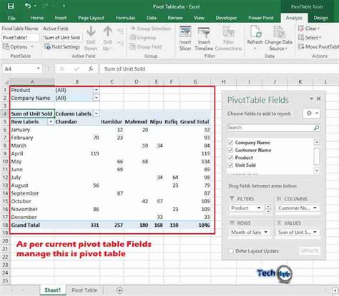Click the search magnifier in PivotTable Fields
This screenshot has width=339, height=296.
316,128
